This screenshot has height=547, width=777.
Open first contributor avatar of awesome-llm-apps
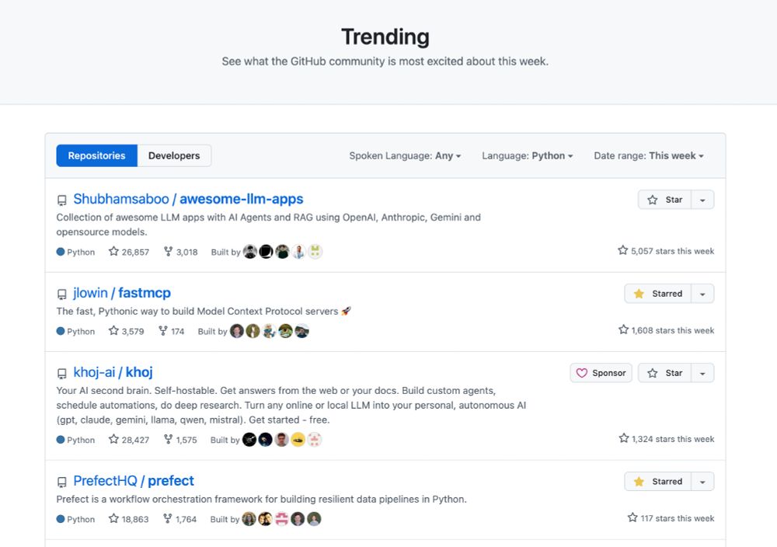tap(250, 252)
